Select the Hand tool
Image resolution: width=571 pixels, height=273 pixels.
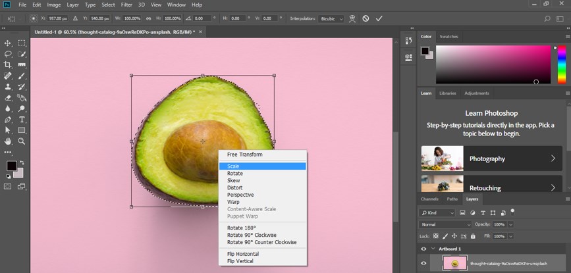[x=7, y=141]
